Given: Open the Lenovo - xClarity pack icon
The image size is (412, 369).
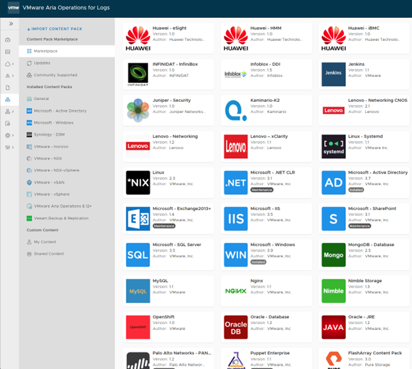Looking at the screenshot, I should click(236, 147).
